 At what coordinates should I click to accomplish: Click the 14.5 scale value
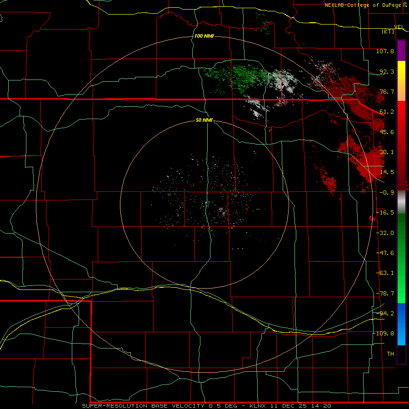point(387,172)
